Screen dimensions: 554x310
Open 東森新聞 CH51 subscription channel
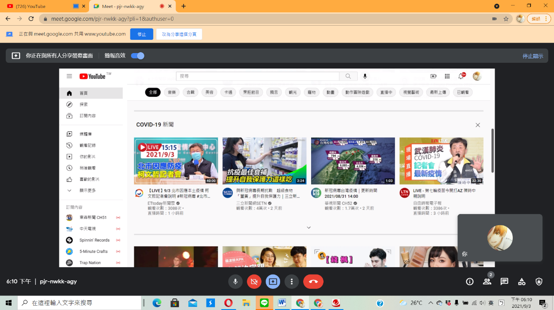tap(91, 218)
